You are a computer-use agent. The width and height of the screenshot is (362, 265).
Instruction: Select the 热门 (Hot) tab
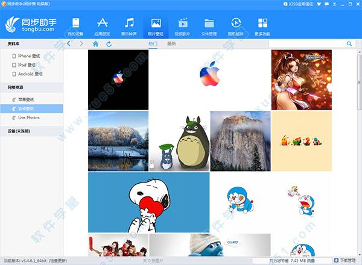coord(153,44)
